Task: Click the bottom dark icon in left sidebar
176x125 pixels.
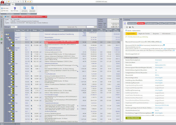Action: [x=2, y=43]
